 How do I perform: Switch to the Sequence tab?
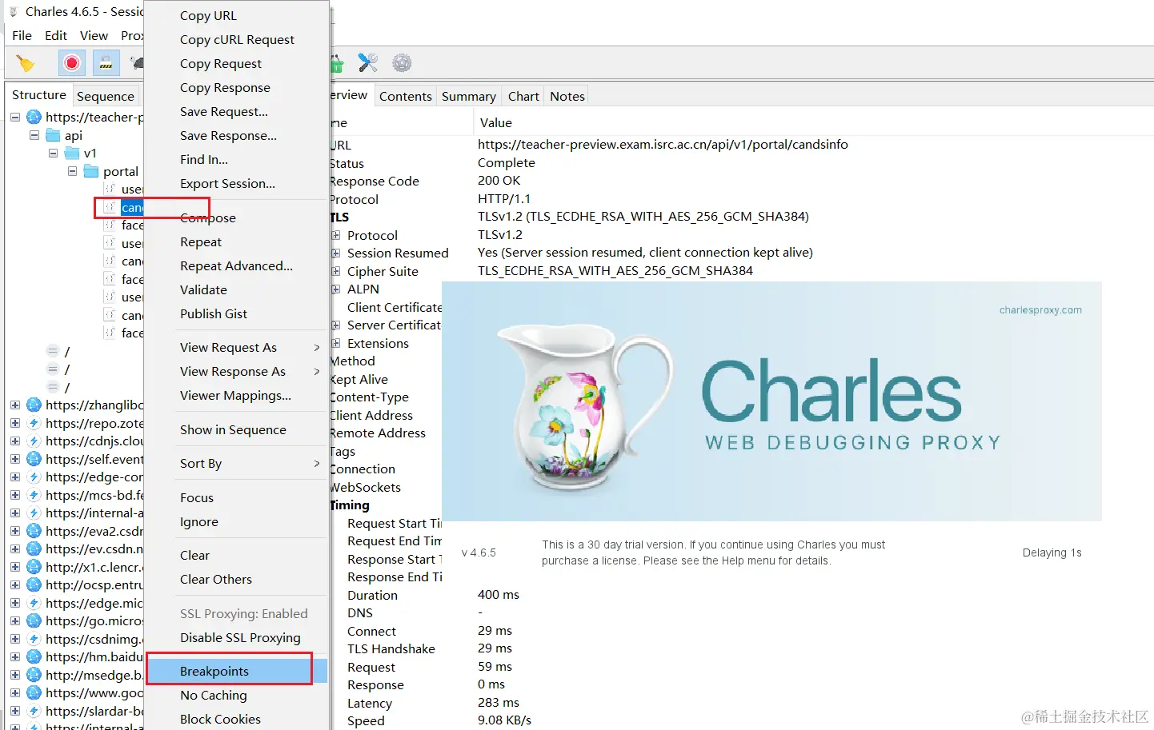(106, 96)
